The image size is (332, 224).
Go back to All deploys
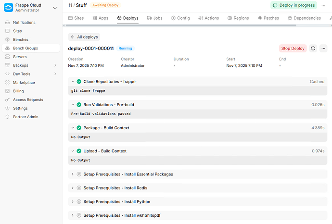point(84,37)
